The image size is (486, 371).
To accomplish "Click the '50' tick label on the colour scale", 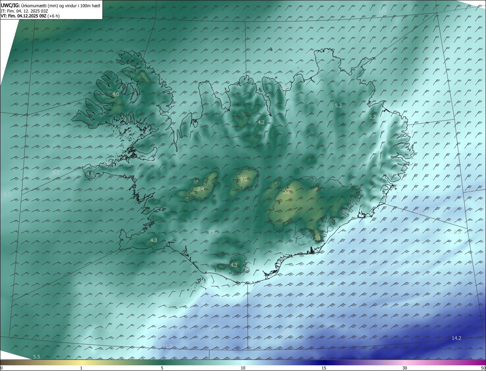I will click(483, 368).
